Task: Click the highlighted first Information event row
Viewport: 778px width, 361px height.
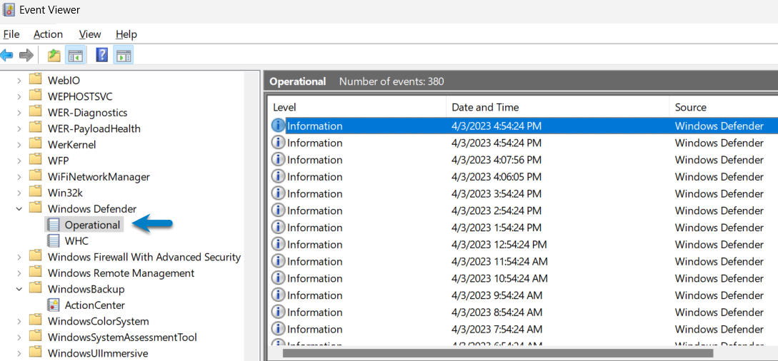Action: [x=523, y=126]
